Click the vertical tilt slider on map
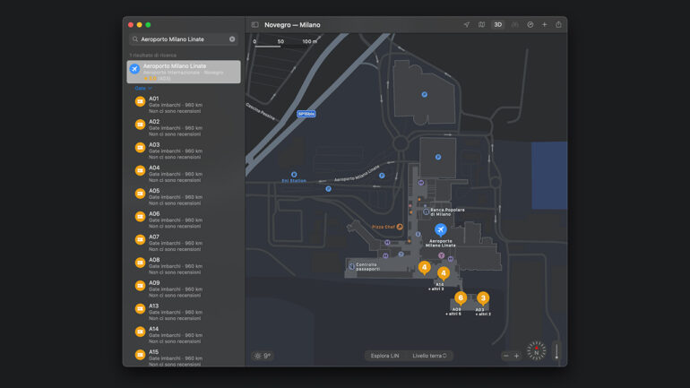 (x=556, y=351)
